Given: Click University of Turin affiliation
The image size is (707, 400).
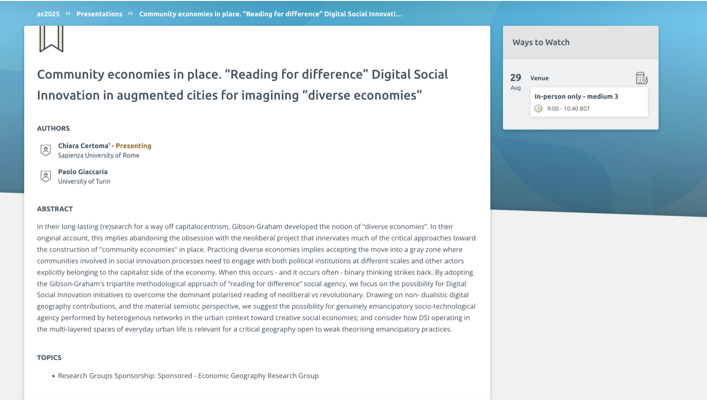Looking at the screenshot, I should 84,181.
